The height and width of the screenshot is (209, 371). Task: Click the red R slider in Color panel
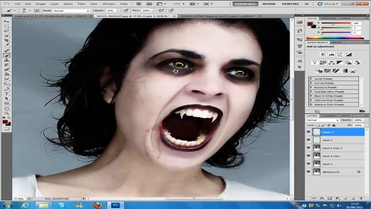pos(336,23)
